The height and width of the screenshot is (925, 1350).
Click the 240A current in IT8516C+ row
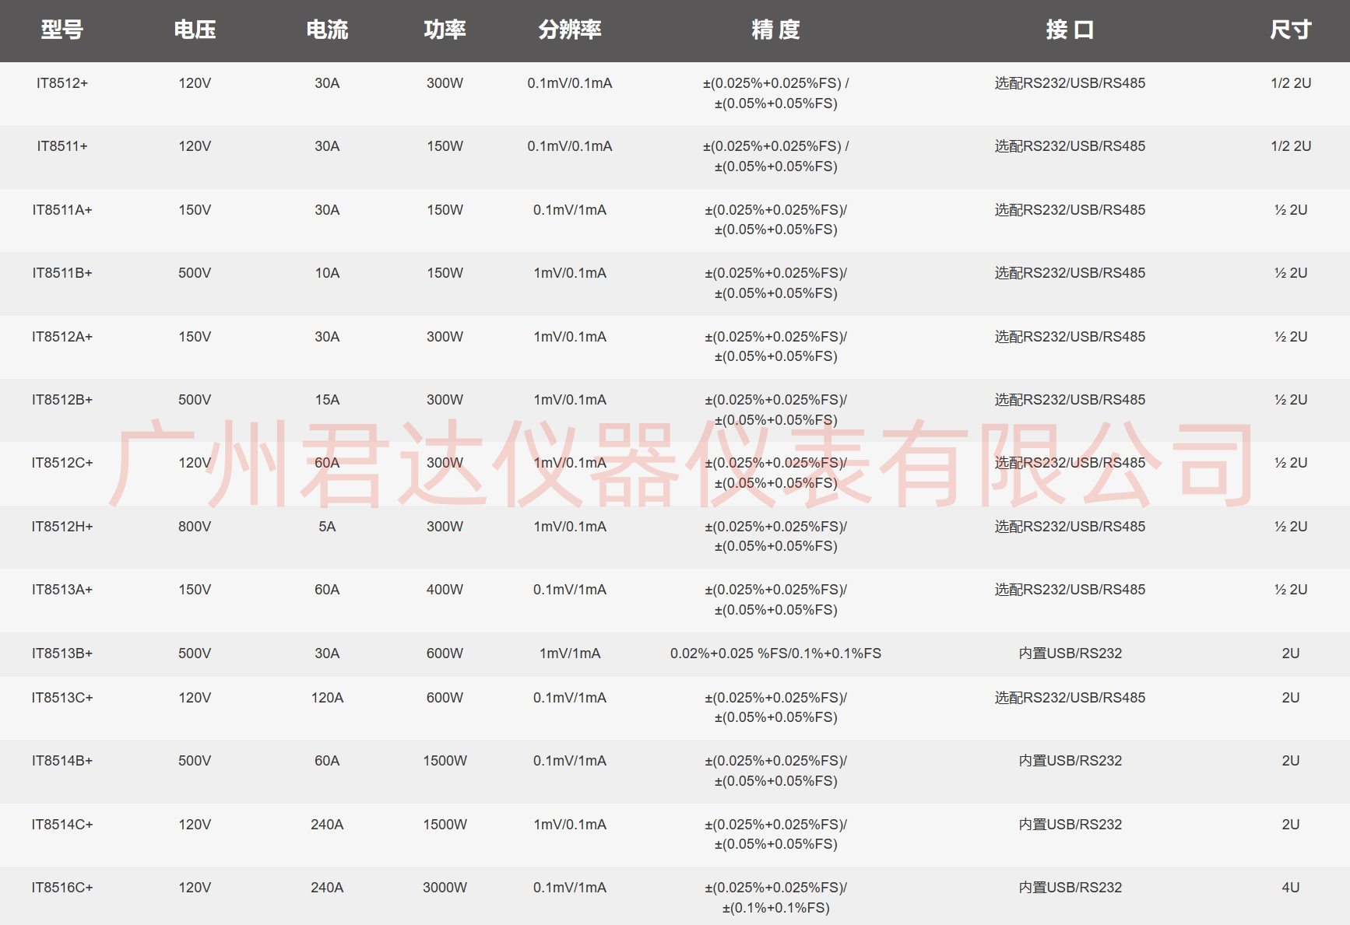(x=327, y=888)
